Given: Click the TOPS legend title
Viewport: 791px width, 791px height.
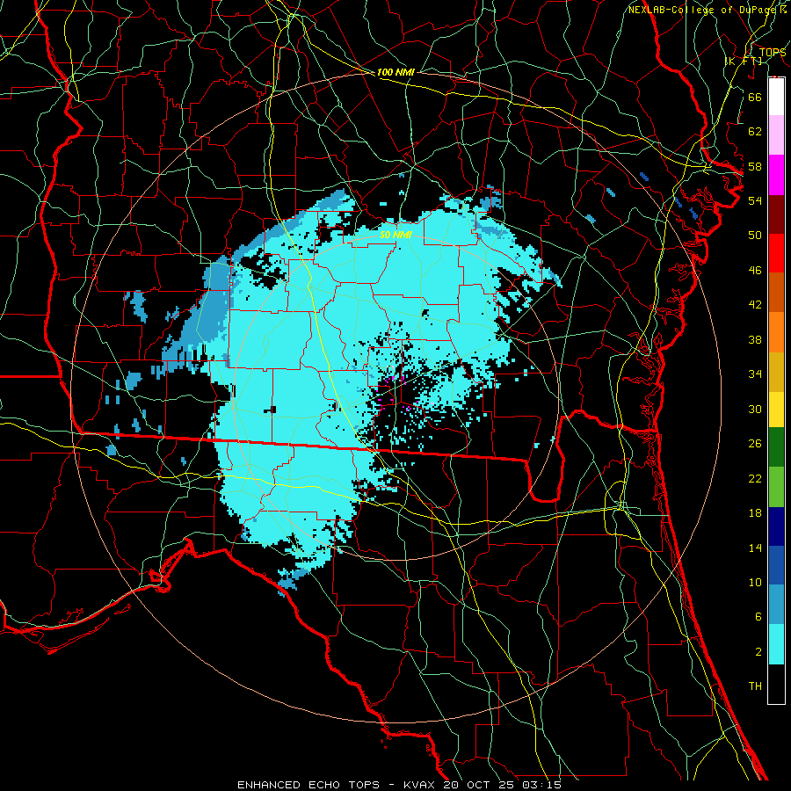Looking at the screenshot, I should [x=773, y=52].
